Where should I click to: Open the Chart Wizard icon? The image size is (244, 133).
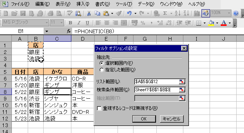(x=197, y=14)
